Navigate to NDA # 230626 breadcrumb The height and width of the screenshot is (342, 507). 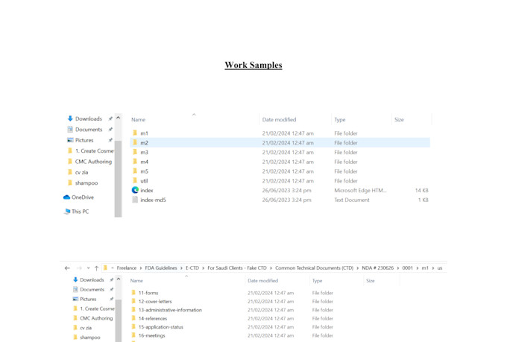(378, 268)
